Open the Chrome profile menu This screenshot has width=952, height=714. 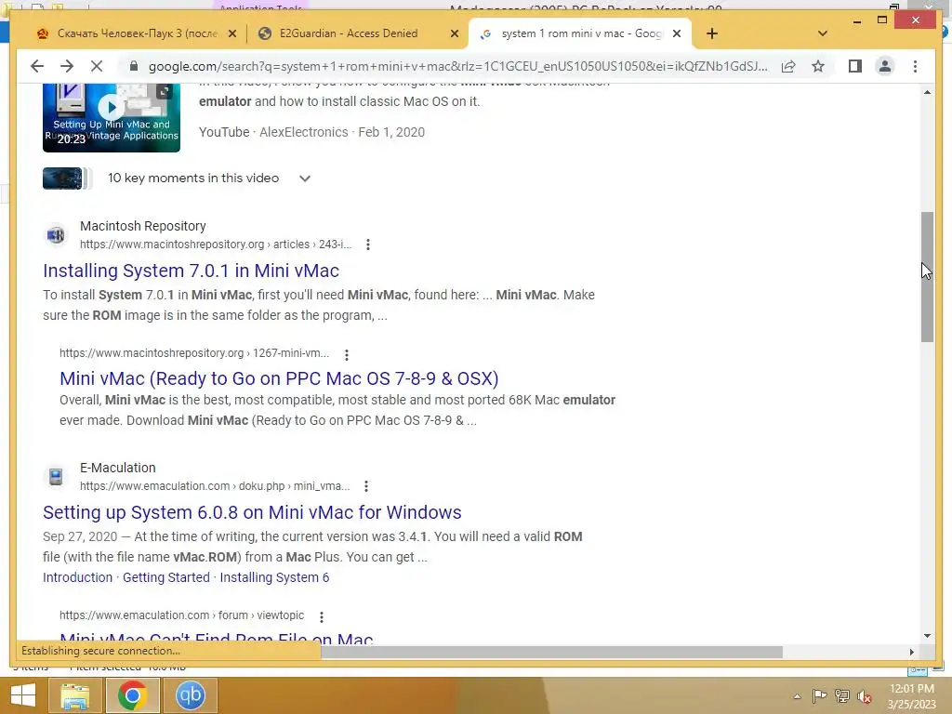[x=885, y=66]
